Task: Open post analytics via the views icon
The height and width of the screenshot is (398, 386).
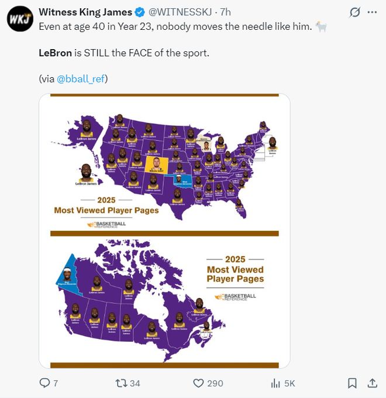Action: coord(276,383)
